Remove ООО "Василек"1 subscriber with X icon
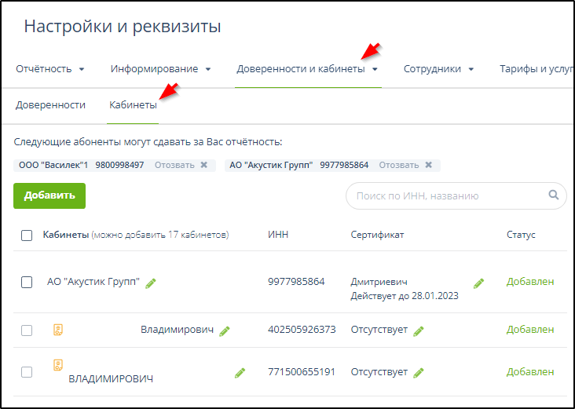 pyautogui.click(x=204, y=166)
